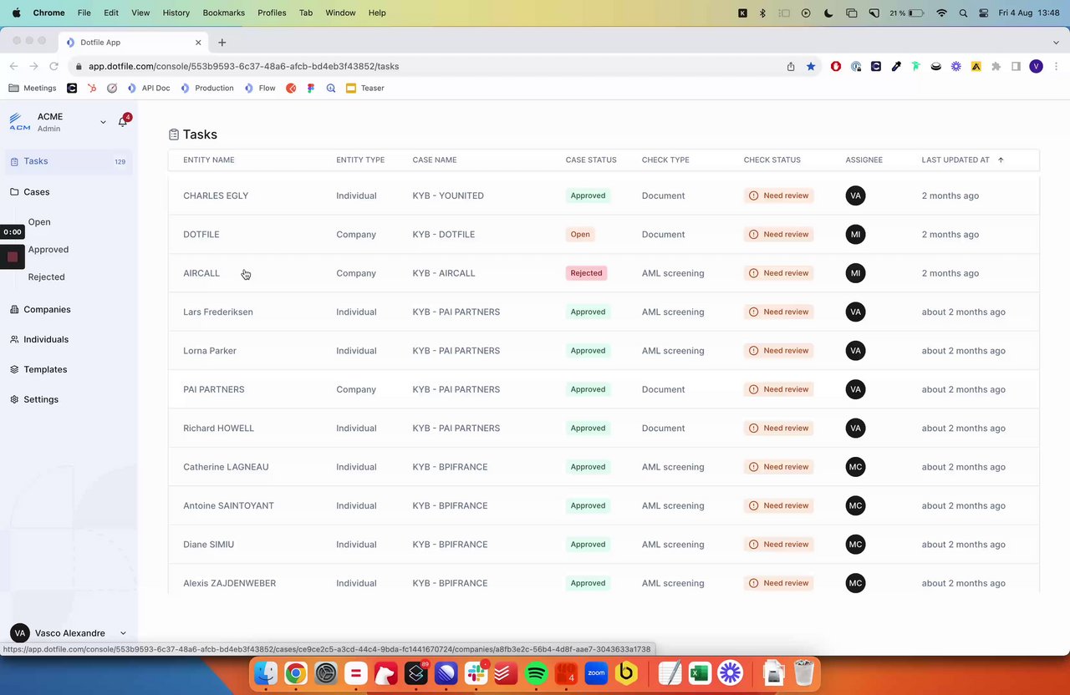Image resolution: width=1070 pixels, height=695 pixels.
Task: Open the Diane SIMIU task row
Action: (604, 545)
